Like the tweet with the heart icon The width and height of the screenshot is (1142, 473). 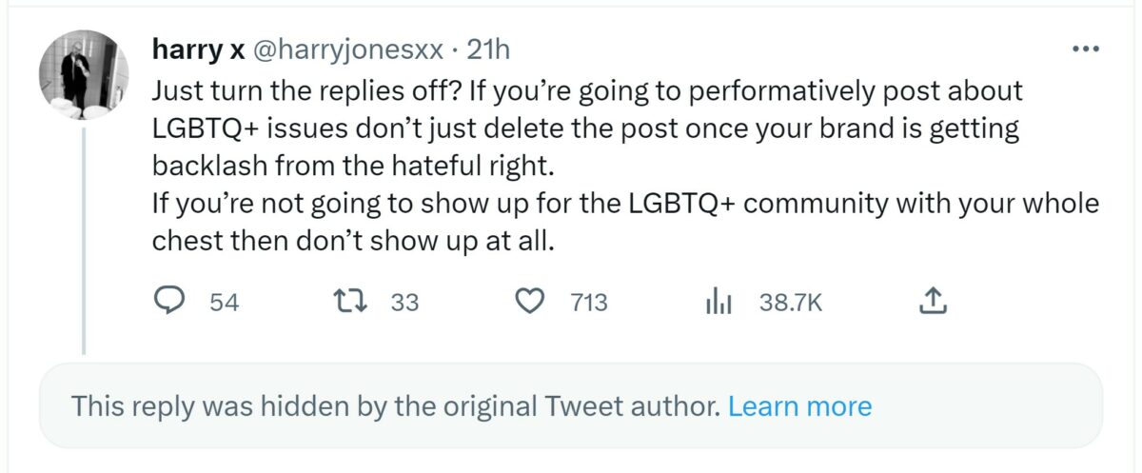click(528, 302)
